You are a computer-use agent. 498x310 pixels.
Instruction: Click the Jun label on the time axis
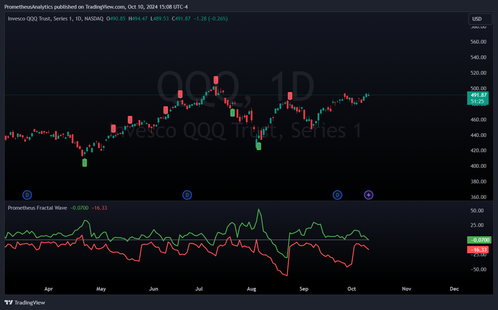tap(153, 289)
